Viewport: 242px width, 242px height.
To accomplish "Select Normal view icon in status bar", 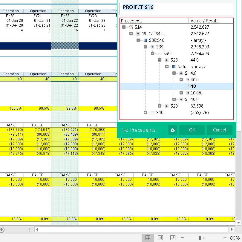I will point(148,238).
